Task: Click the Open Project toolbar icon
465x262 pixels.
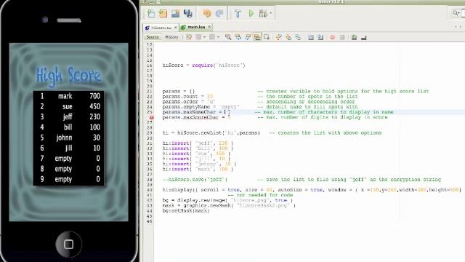Action: 176,13
